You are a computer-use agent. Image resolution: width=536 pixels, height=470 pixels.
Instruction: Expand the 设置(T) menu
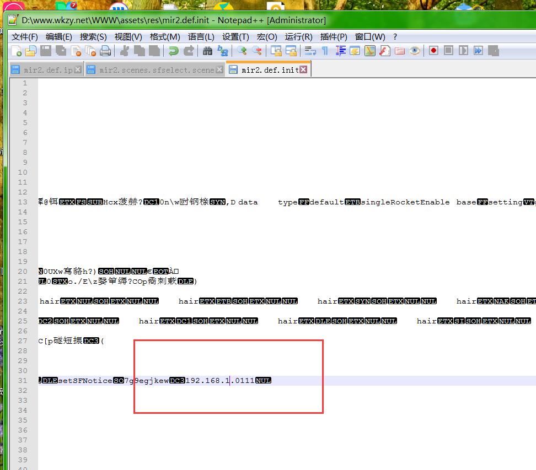[235, 36]
